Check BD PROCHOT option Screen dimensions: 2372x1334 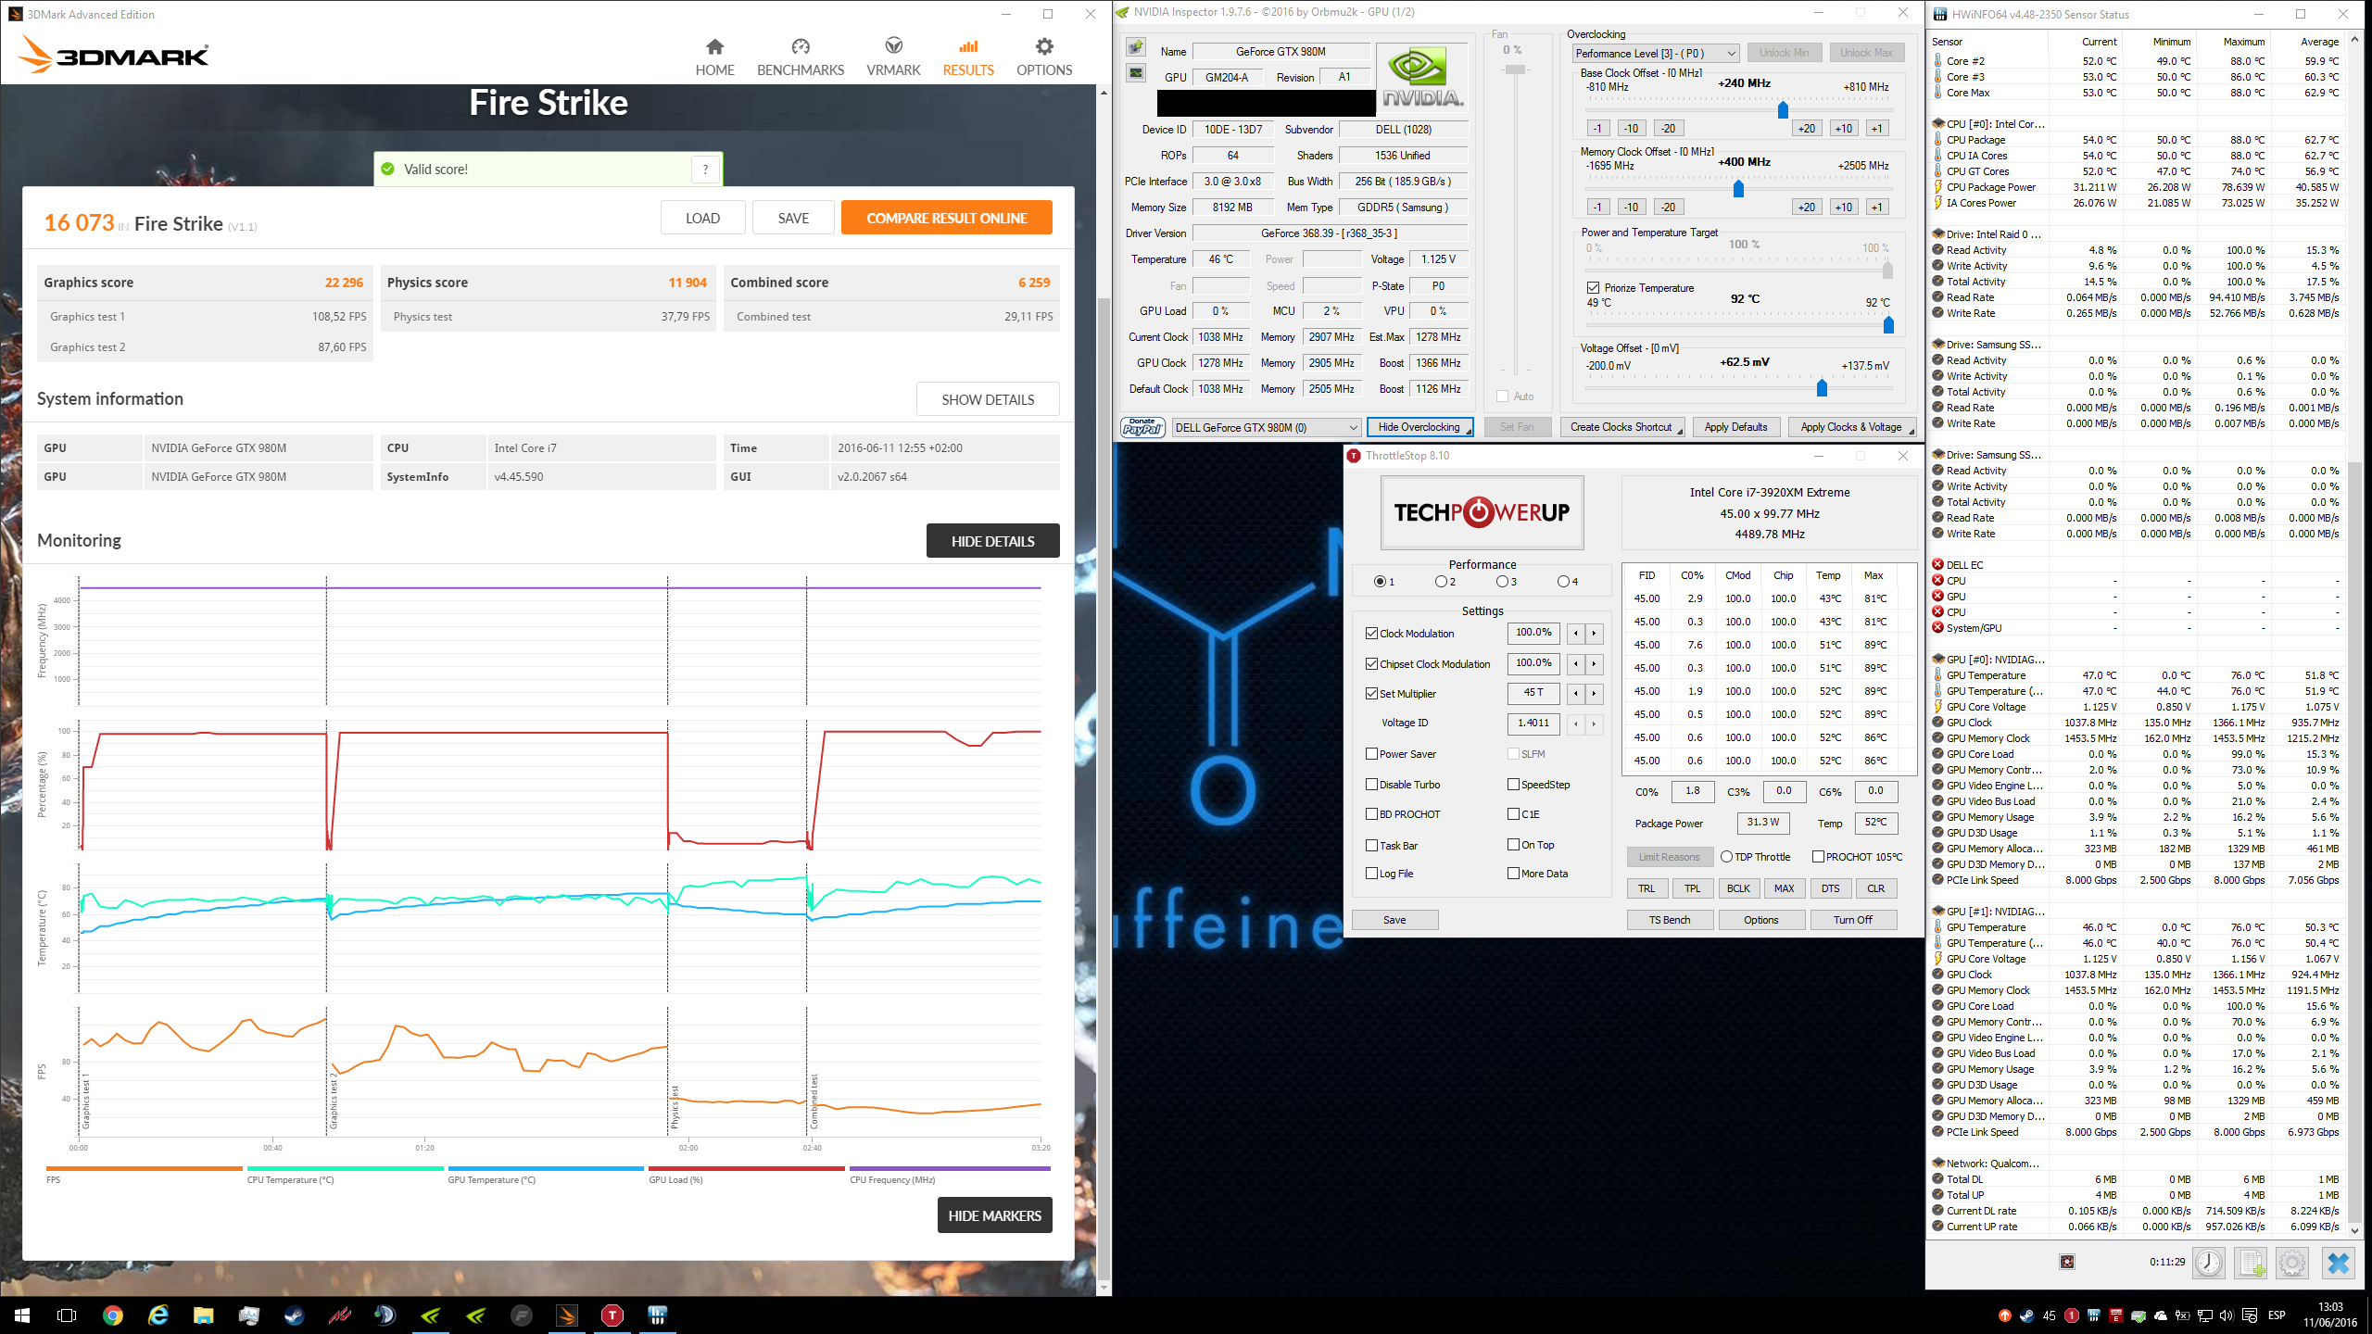(1371, 814)
